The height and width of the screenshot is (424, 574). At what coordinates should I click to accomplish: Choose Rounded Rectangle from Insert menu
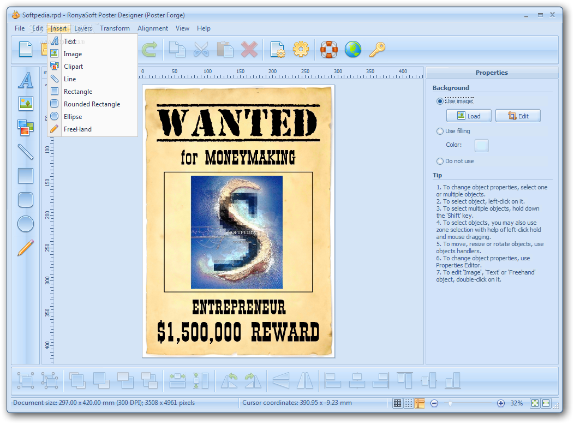pos(93,104)
